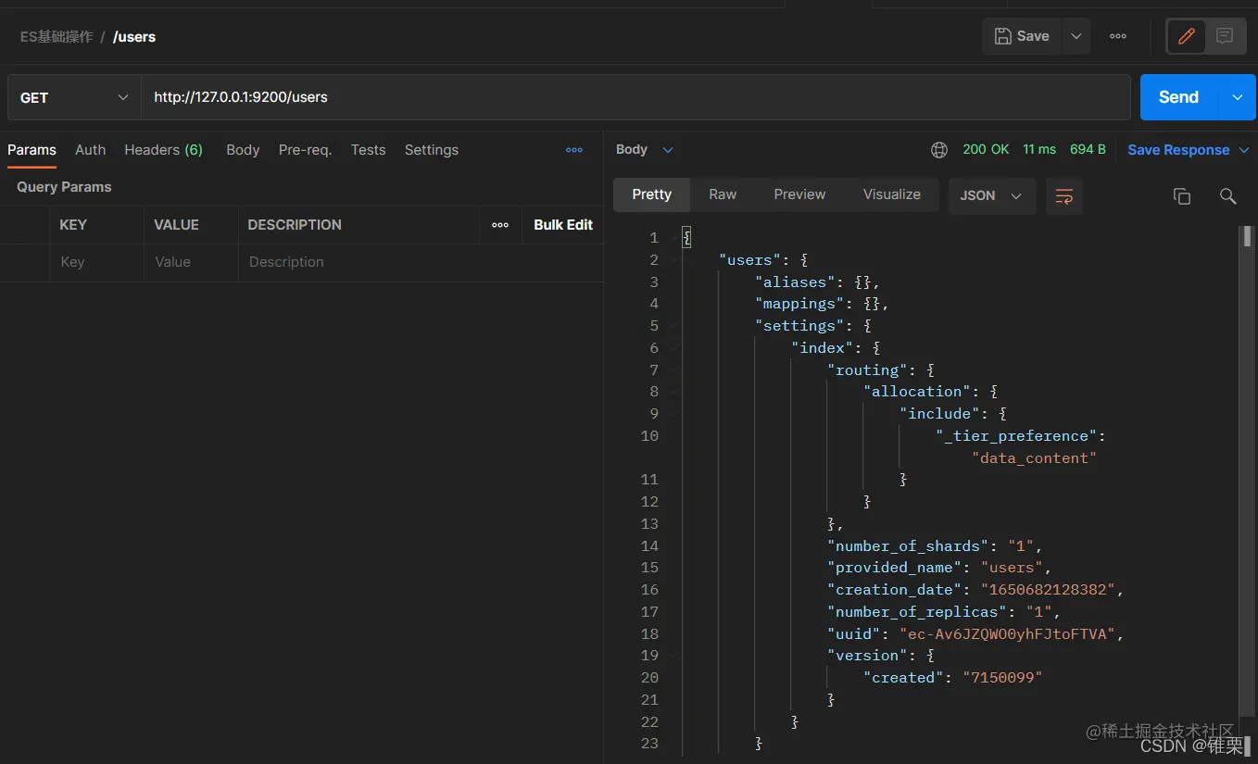This screenshot has width=1258, height=764.
Task: Click the Description input cell
Action: tap(421, 262)
